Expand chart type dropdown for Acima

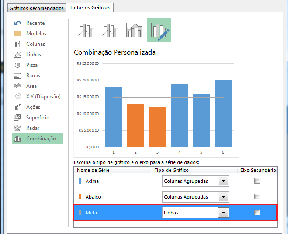pyautogui.click(x=223, y=181)
